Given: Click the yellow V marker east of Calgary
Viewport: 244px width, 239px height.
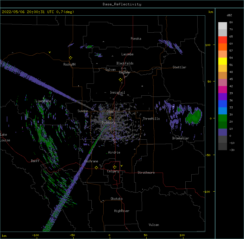Looking at the screenshot, I should 121,166.
